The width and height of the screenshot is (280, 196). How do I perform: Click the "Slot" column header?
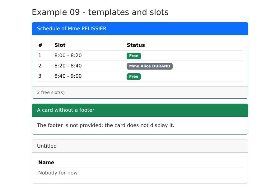coord(60,45)
